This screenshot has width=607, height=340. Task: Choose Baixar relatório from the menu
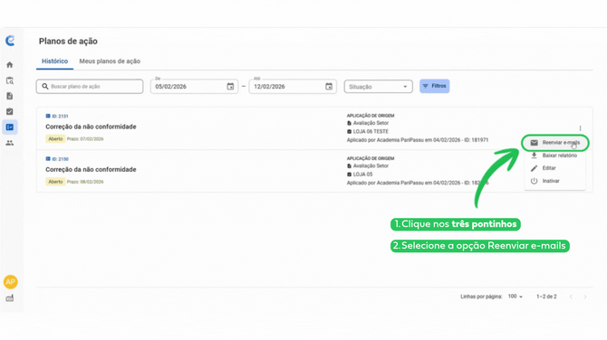pos(554,156)
